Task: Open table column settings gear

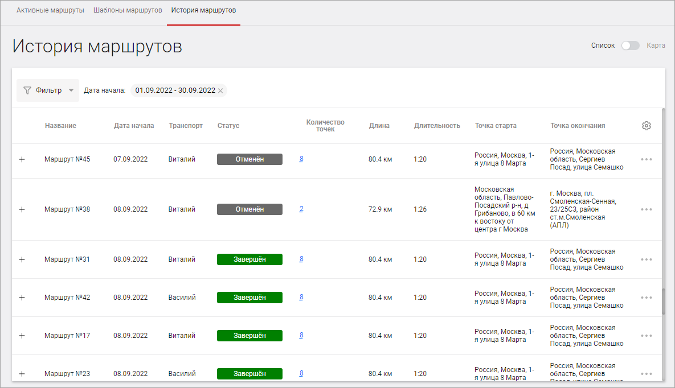Action: 646,126
